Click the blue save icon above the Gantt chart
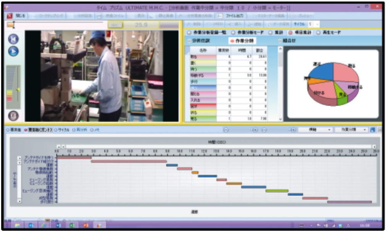 [372, 130]
